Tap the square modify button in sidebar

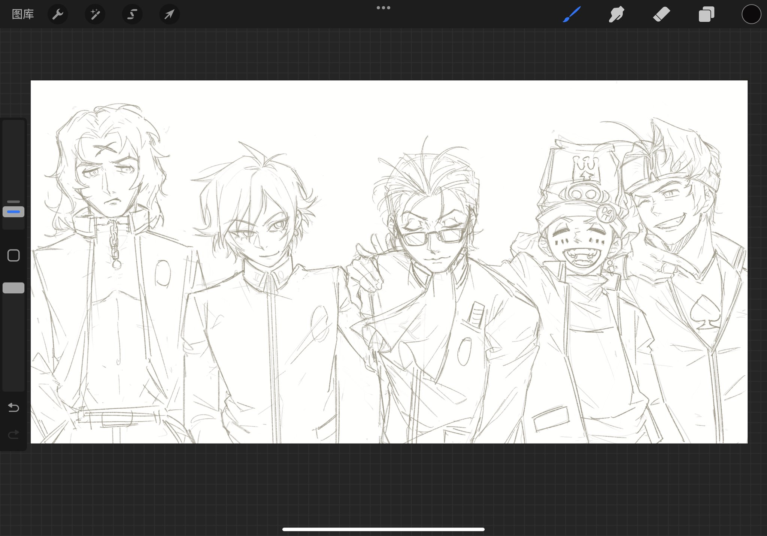(13, 255)
